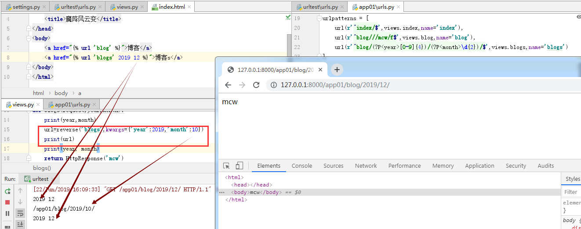Click the GET /app01/blog/2019/12/ log line
The image size is (581, 229).
click(x=123, y=189)
